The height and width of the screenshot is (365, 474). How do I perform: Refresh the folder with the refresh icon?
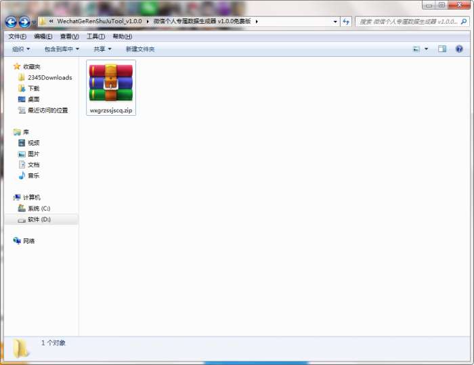346,22
